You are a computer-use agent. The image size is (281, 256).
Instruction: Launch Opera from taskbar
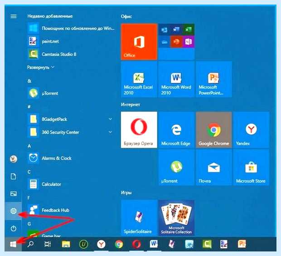click(x=136, y=244)
